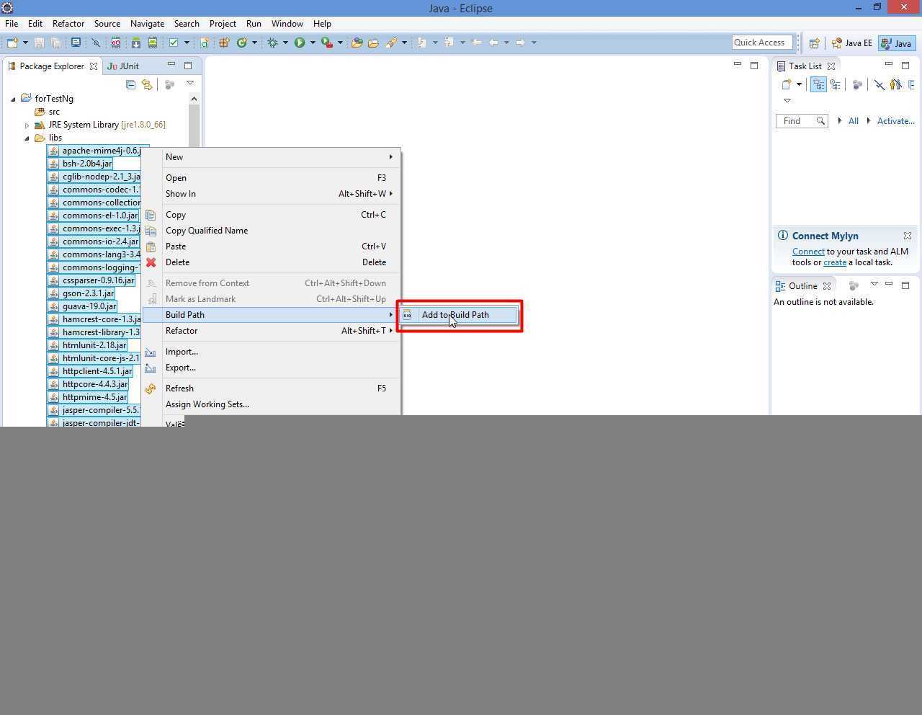922x715 pixels.
Task: Click the Activate... link in Task List
Action: click(x=895, y=121)
